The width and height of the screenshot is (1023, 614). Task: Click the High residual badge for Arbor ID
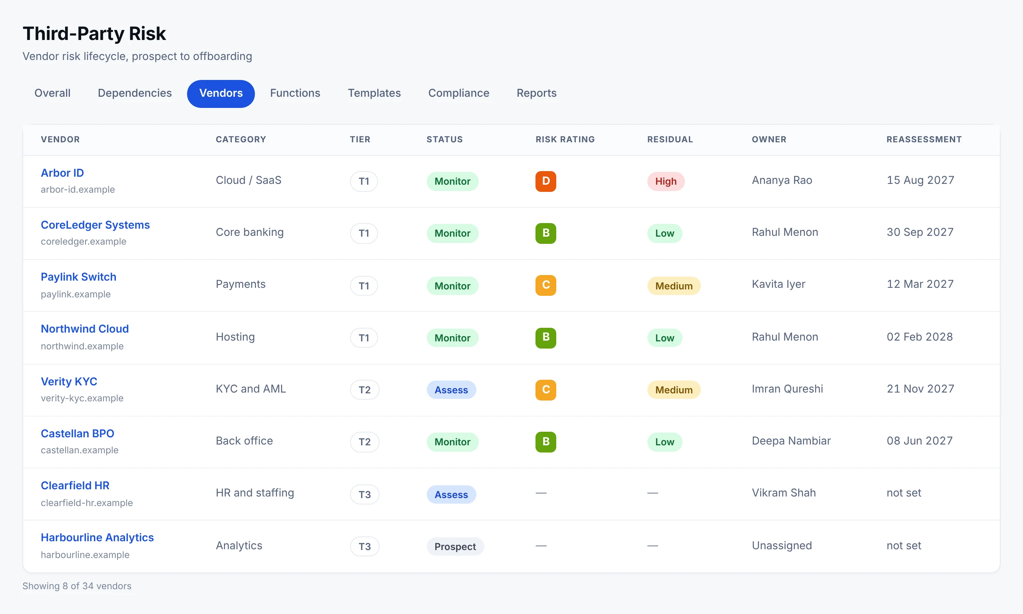666,181
